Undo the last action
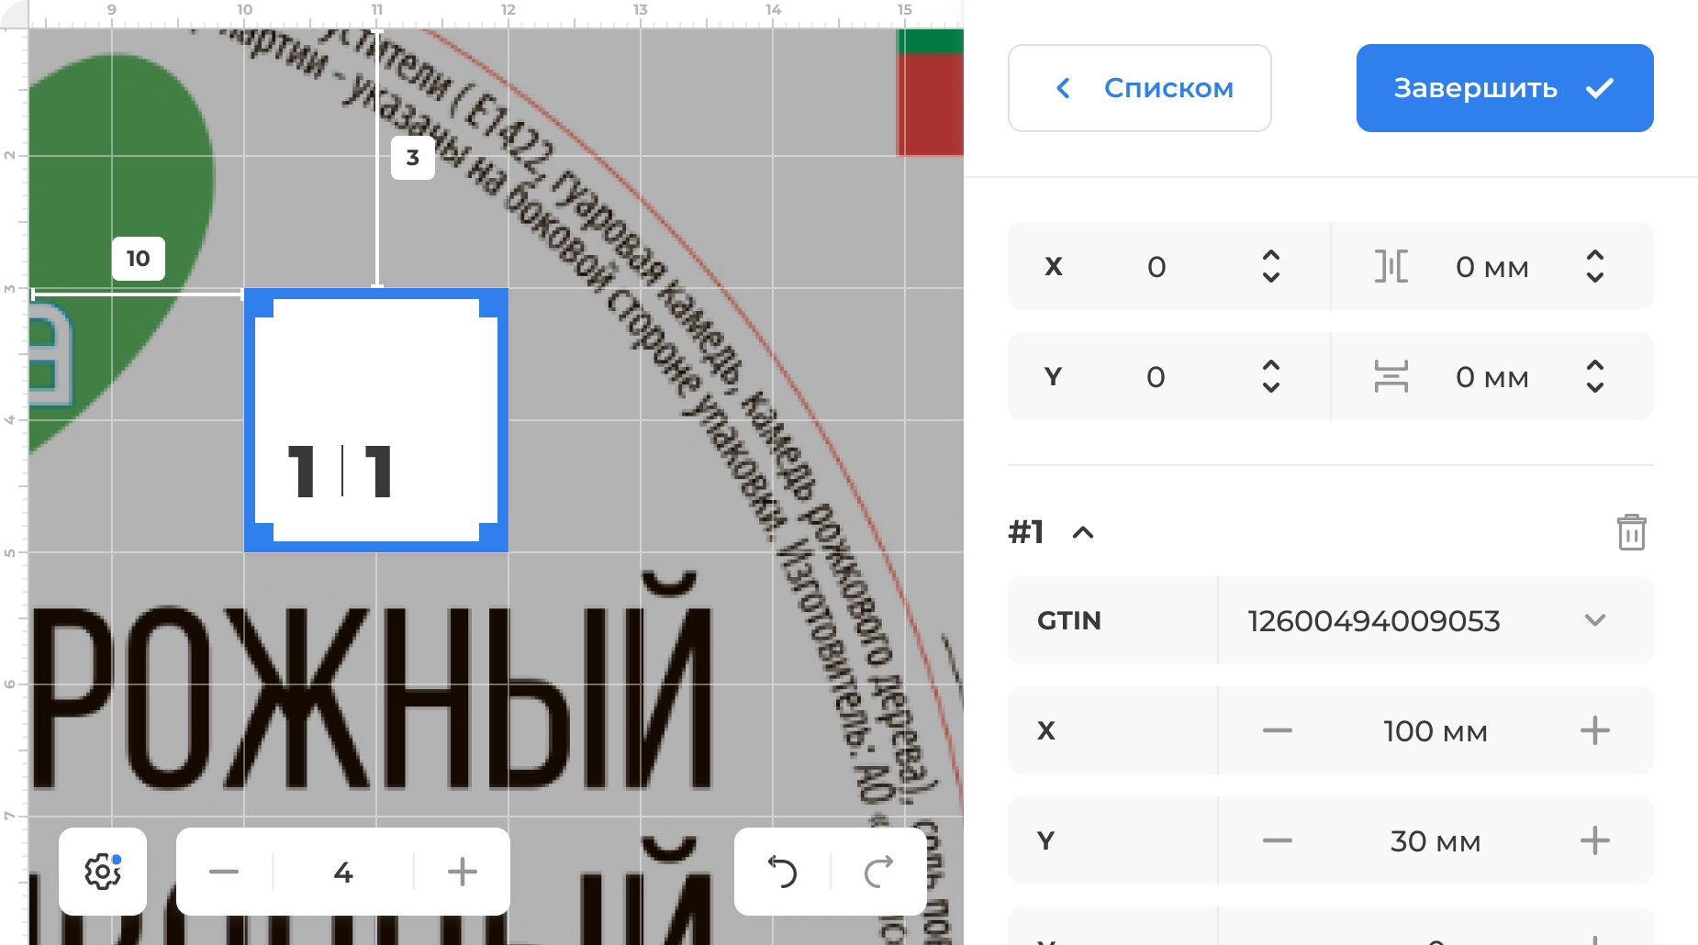This screenshot has height=945, width=1698. tap(783, 872)
